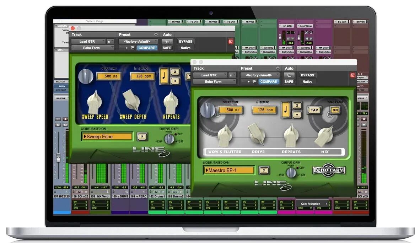Click volume fader on track 157 BG2125
The height and width of the screenshot is (243, 420).
tap(58, 157)
